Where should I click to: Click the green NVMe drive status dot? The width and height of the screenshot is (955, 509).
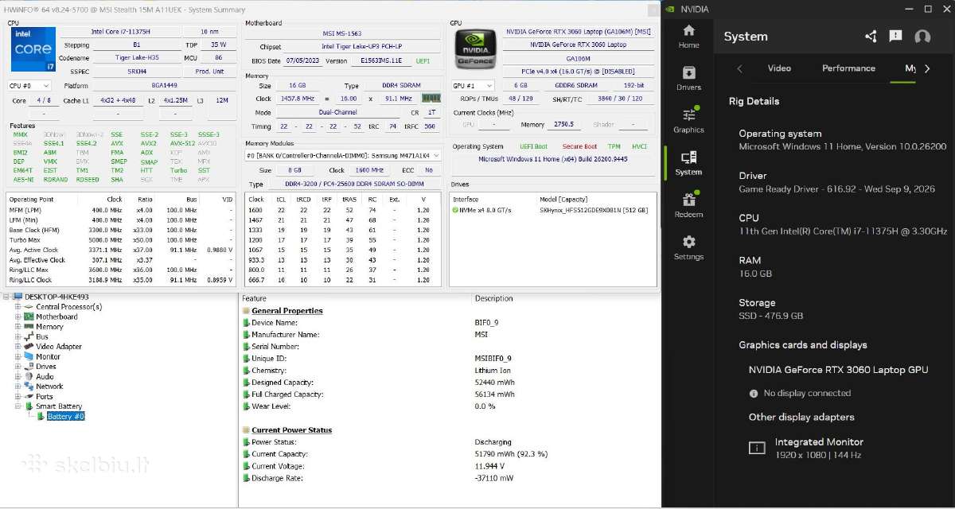[x=454, y=210]
